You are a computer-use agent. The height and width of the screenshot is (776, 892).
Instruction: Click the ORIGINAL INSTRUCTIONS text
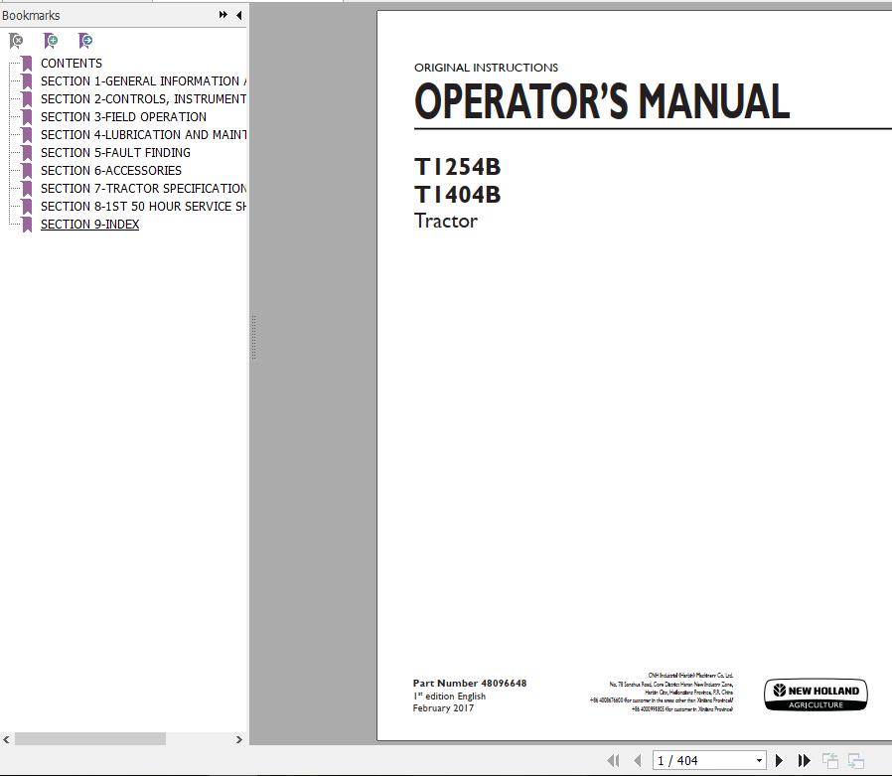coord(487,68)
